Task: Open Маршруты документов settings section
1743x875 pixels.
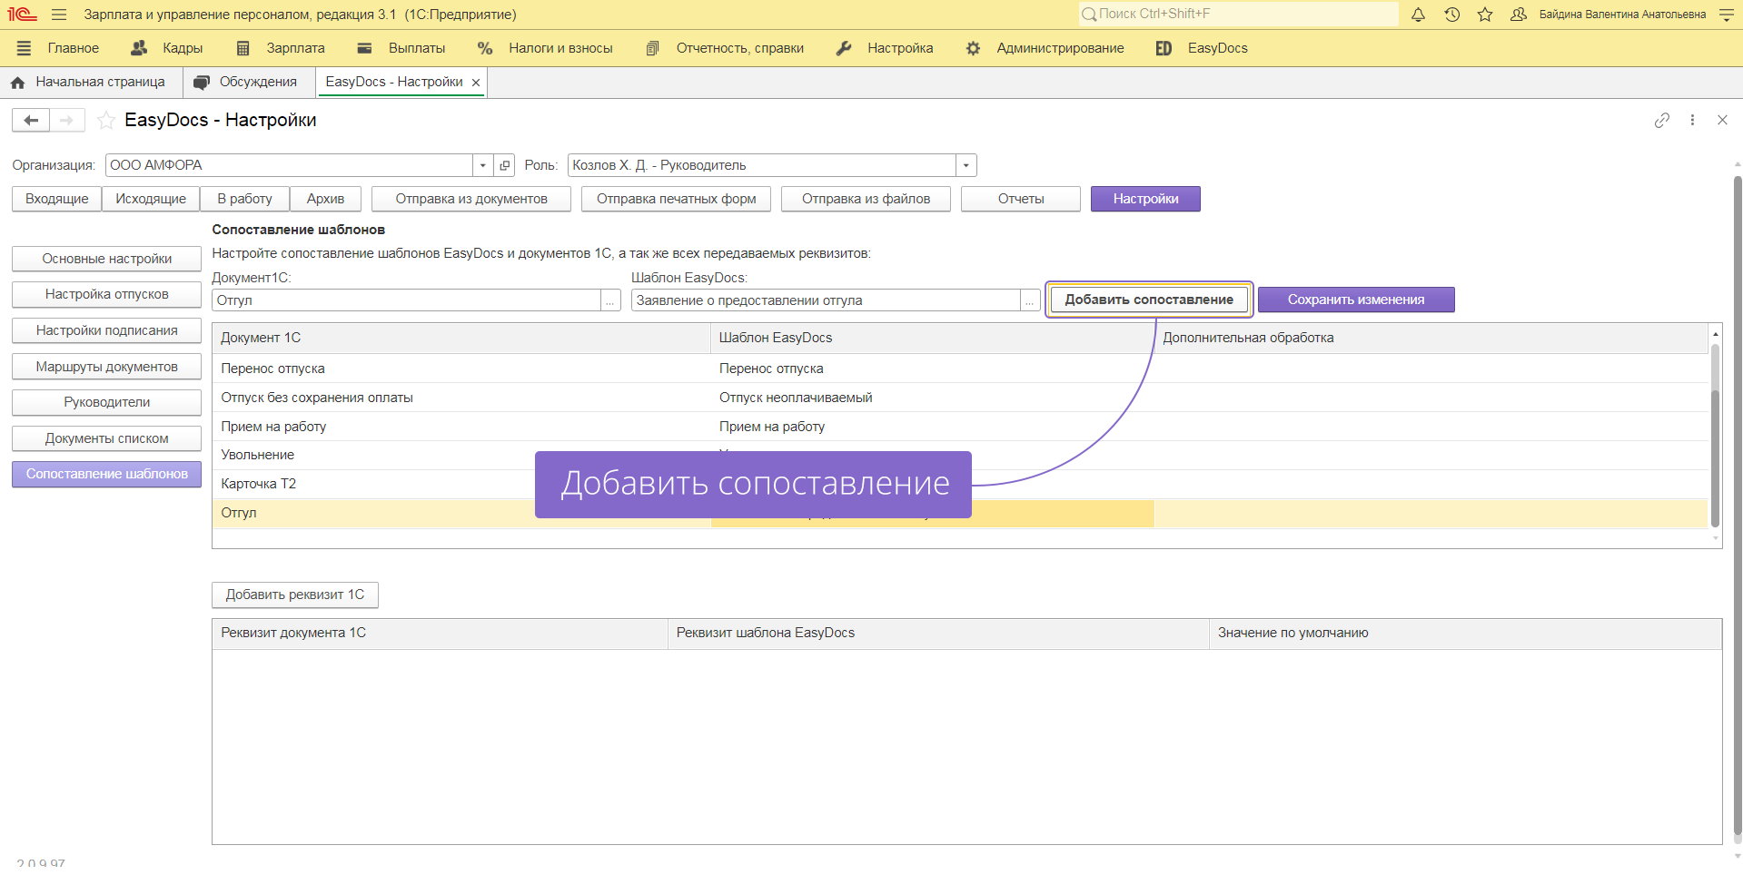Action: coord(106,367)
